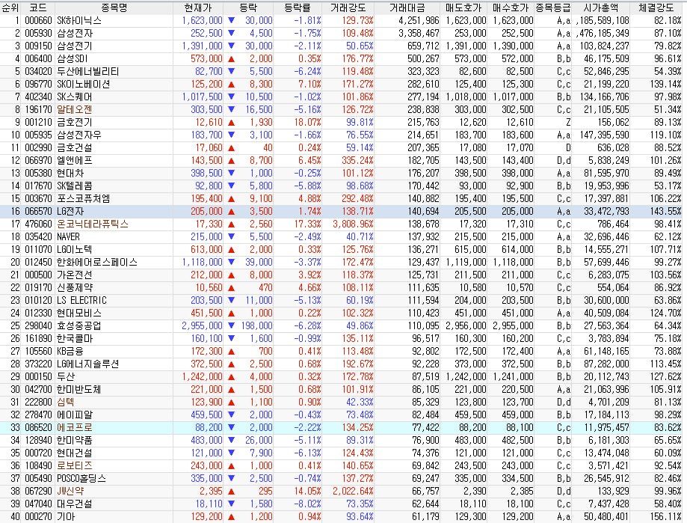The image size is (687, 523).
Task: Click JW신약 거래강도 value 2,022.64%
Action: [x=353, y=491]
